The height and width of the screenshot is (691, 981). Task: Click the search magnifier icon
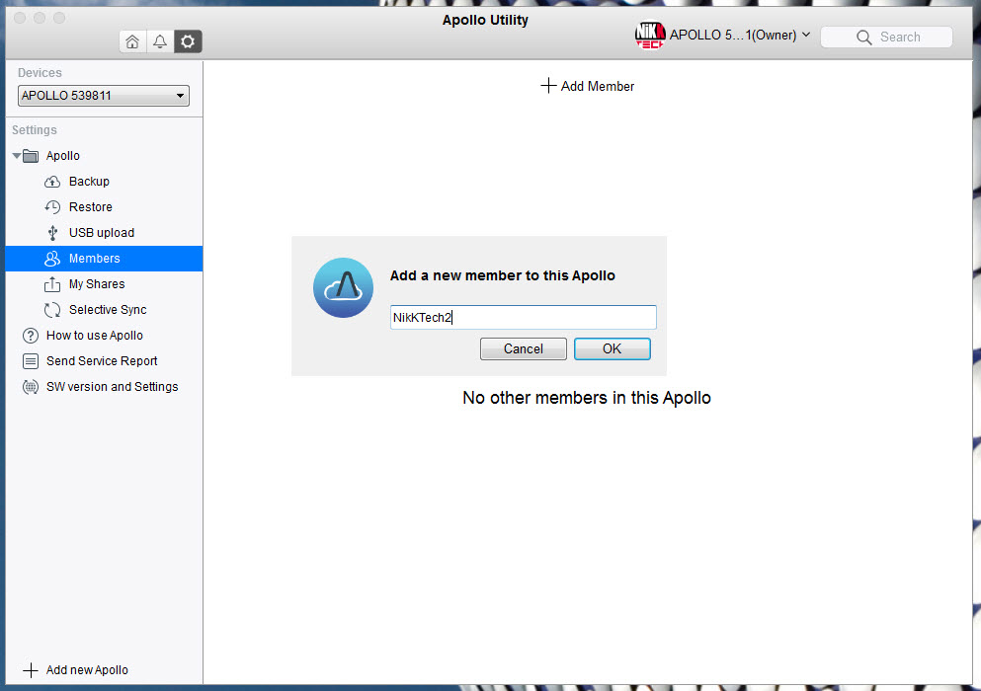[864, 37]
